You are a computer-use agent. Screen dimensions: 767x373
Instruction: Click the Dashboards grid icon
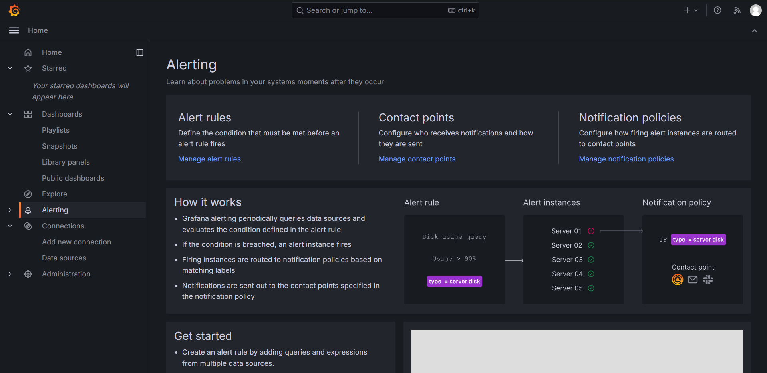pyautogui.click(x=28, y=114)
